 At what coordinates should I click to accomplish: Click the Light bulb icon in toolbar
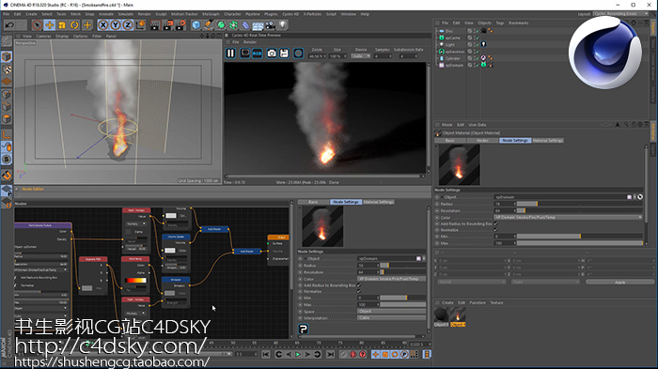pyautogui.click(x=282, y=25)
